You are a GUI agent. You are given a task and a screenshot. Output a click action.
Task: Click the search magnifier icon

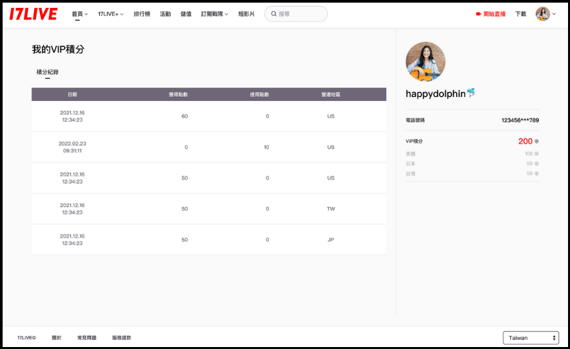274,14
